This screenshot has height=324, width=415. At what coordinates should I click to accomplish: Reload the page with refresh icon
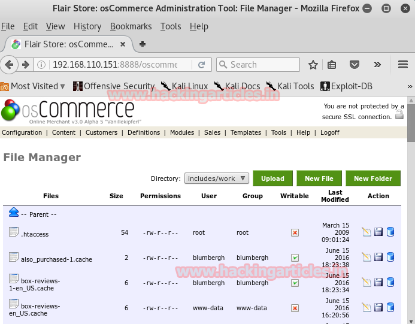click(201, 65)
